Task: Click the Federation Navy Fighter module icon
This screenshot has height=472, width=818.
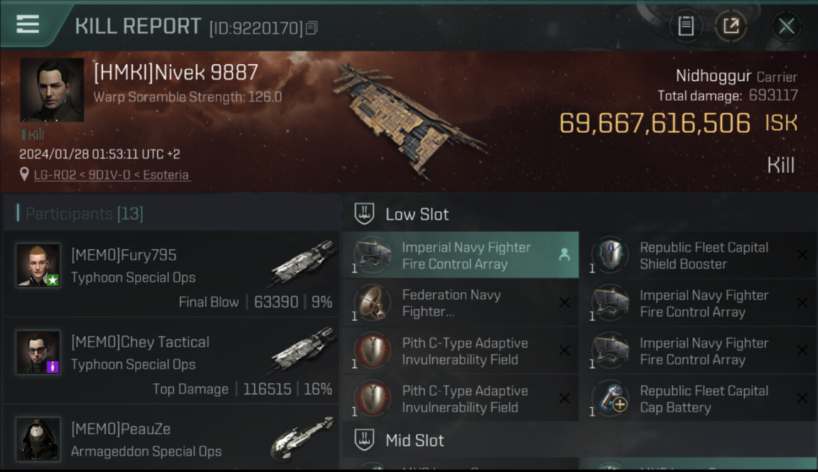Action: pos(372,303)
